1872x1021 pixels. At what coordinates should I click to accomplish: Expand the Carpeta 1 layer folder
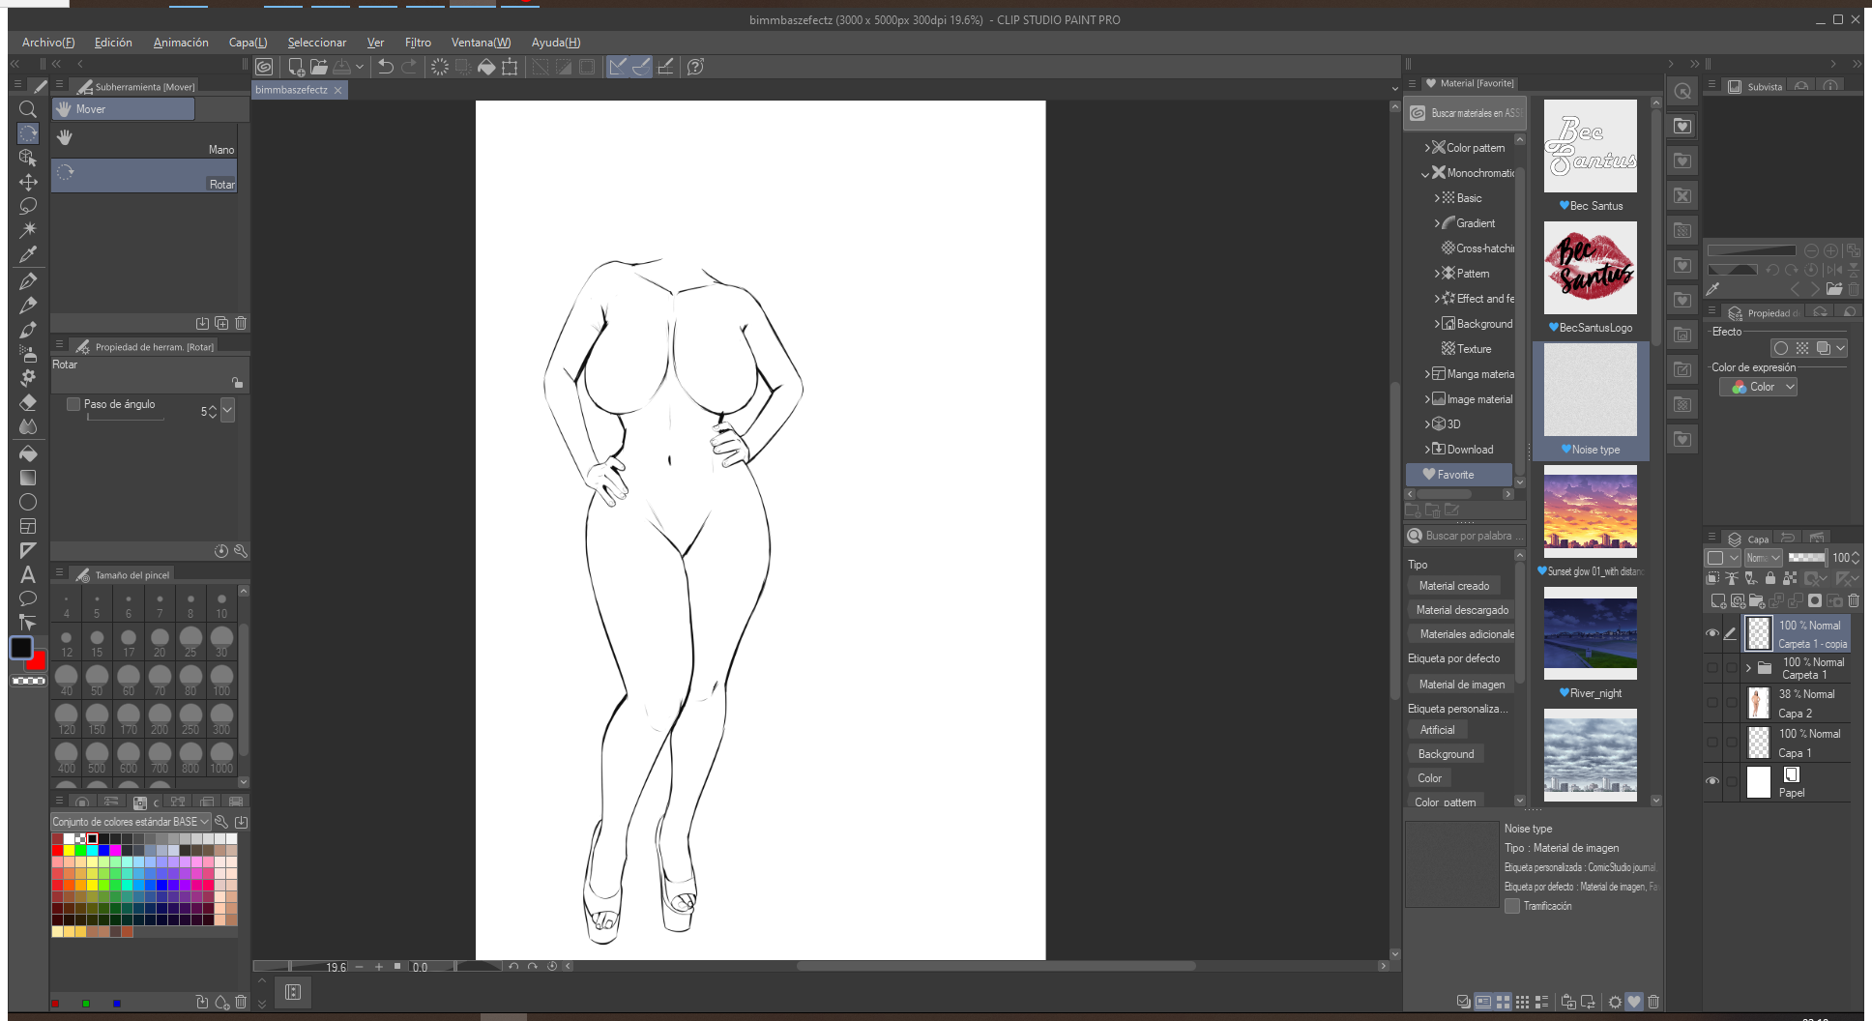(1748, 668)
